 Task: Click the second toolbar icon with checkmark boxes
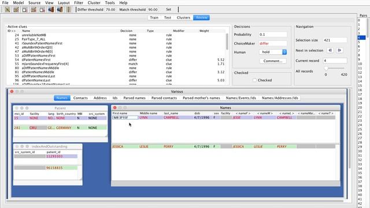tap(16, 10)
